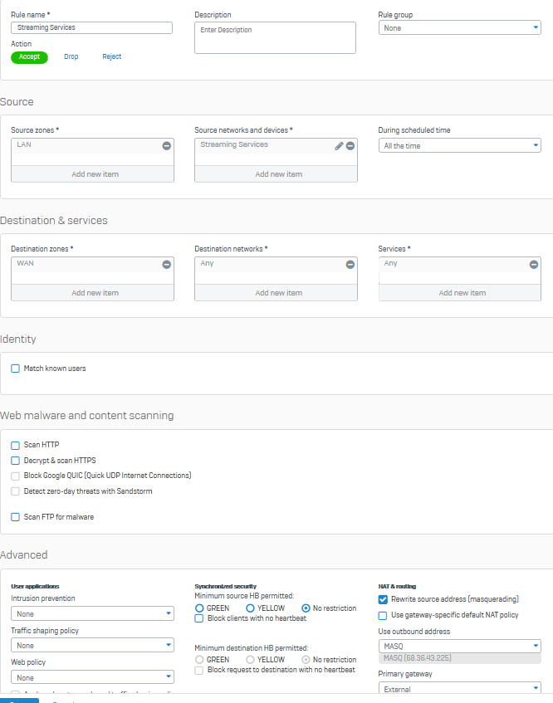The width and height of the screenshot is (553, 703).
Task: Open Use outbound address MASQ dropdown
Action: pos(459,646)
